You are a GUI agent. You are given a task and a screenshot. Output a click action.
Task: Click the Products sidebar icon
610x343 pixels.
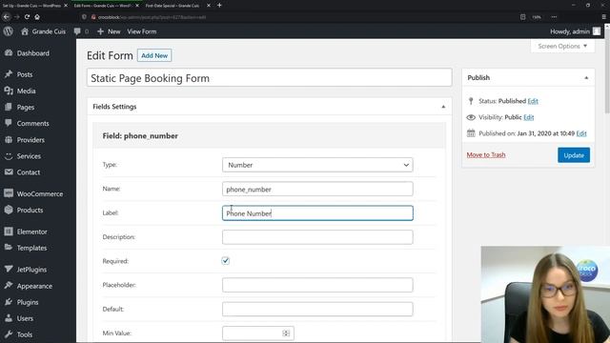tap(9, 210)
